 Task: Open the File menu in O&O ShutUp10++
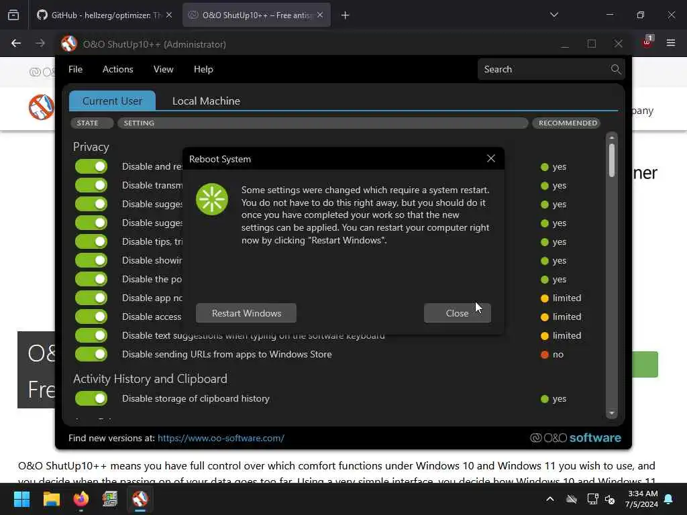[75, 69]
